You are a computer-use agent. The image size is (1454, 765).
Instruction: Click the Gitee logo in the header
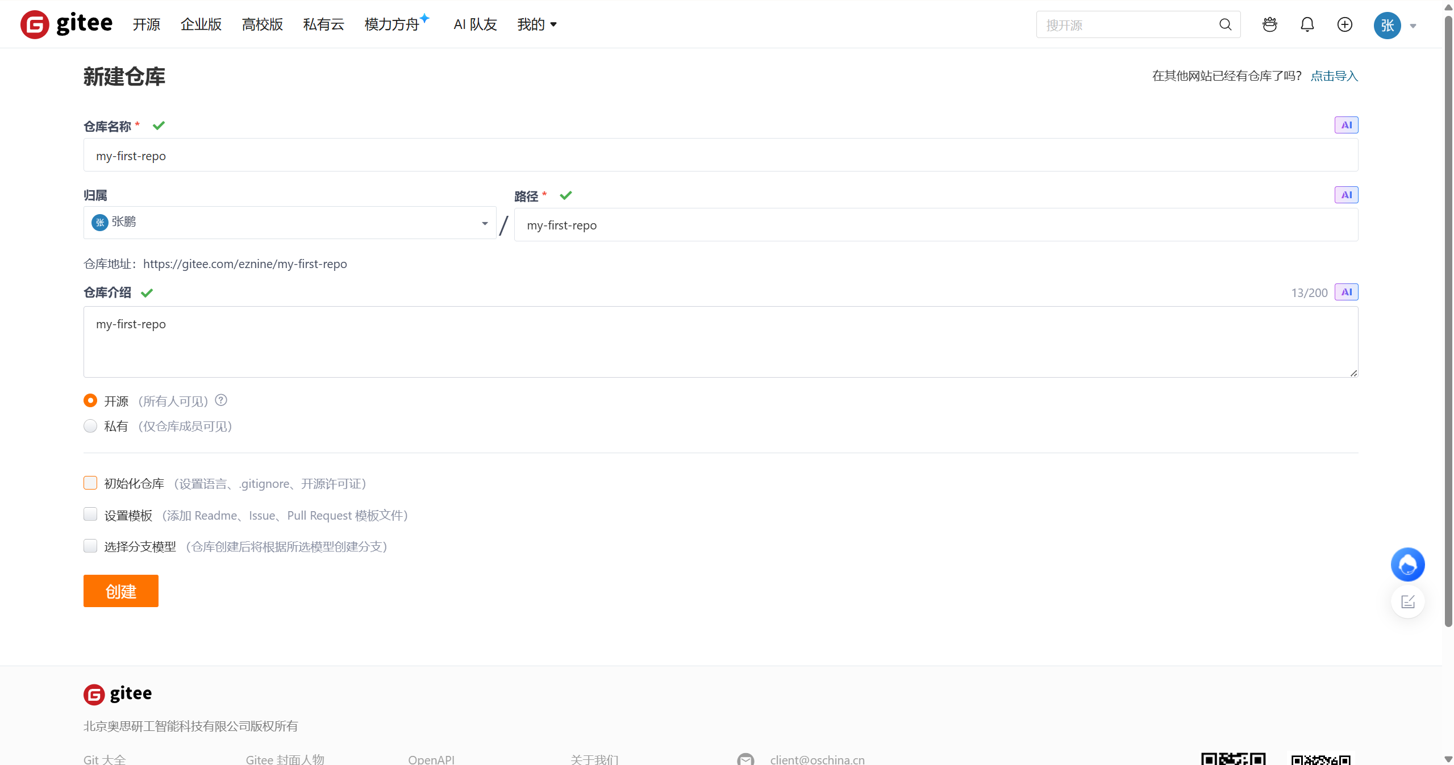click(x=66, y=24)
